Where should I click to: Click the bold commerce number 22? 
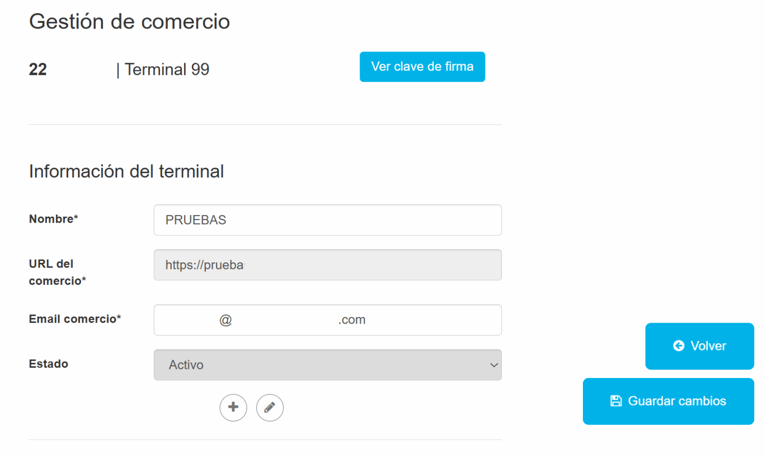point(38,69)
